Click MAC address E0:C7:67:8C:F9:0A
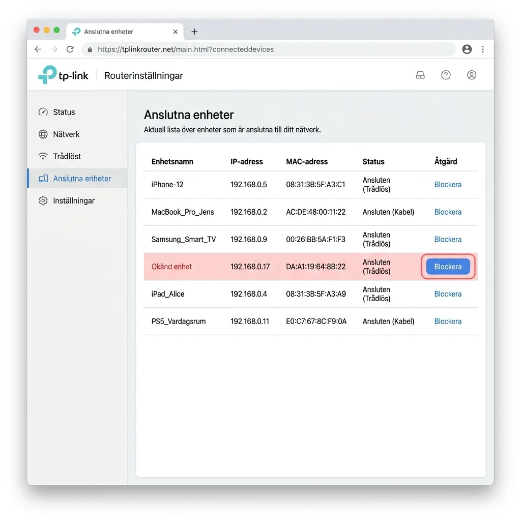Screen dimensions: 521x521 click(316, 322)
